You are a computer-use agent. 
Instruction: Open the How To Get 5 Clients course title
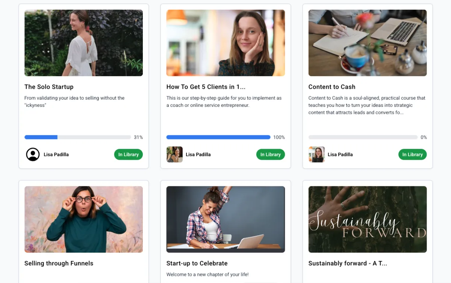coord(206,87)
